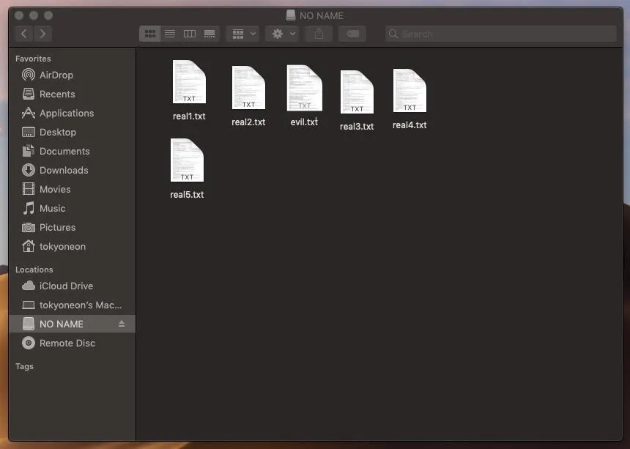Click the iCloud Drive cloud icon

pos(29,286)
